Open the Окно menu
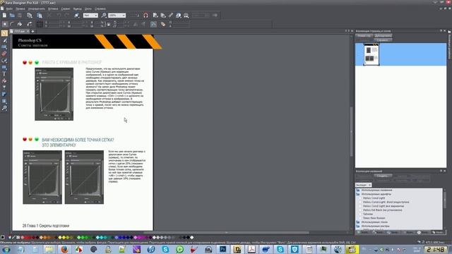452x254 pixels. (x=88, y=9)
